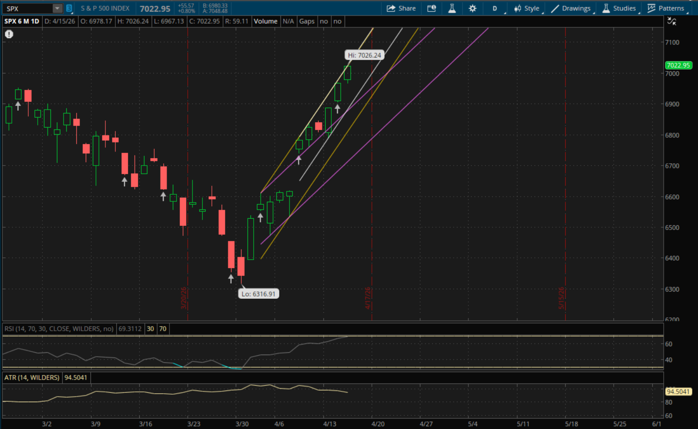Open the Drawings menu

click(x=571, y=8)
